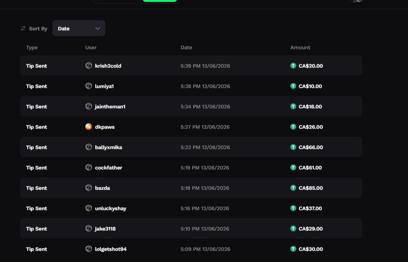Click the Tether coin icon beside CA$20.00
The image size is (408, 262).
(x=293, y=66)
